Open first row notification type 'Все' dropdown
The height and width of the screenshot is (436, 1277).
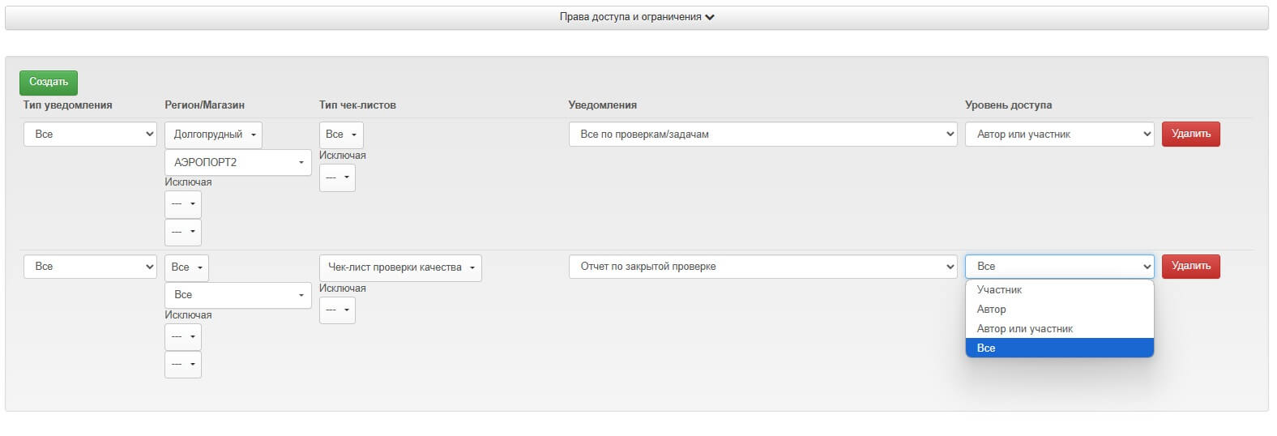(90, 135)
